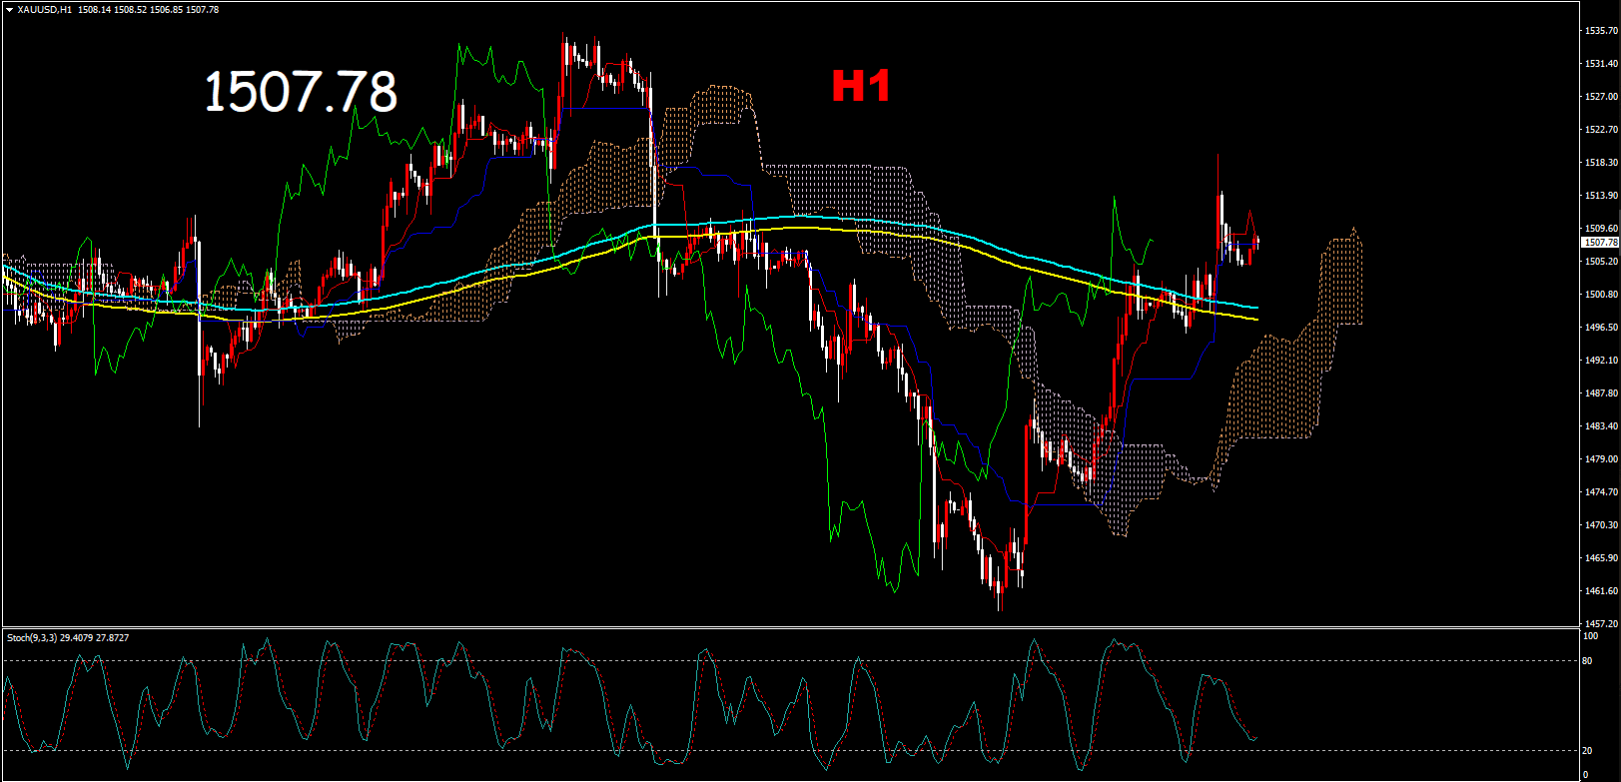Click the 1522.70 price axis label
This screenshot has height=782, width=1621.
pos(1601,130)
